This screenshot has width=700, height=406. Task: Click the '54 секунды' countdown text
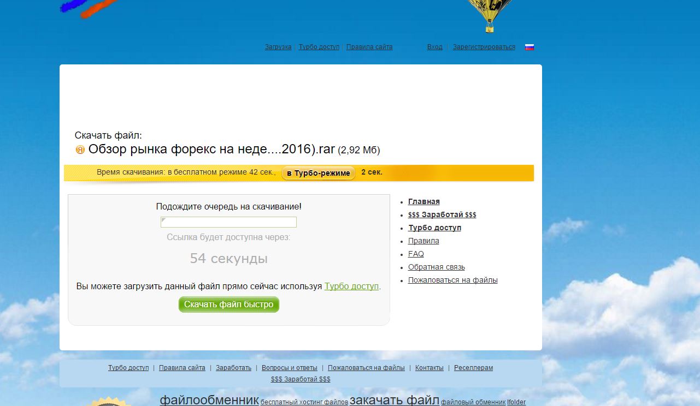point(229,258)
